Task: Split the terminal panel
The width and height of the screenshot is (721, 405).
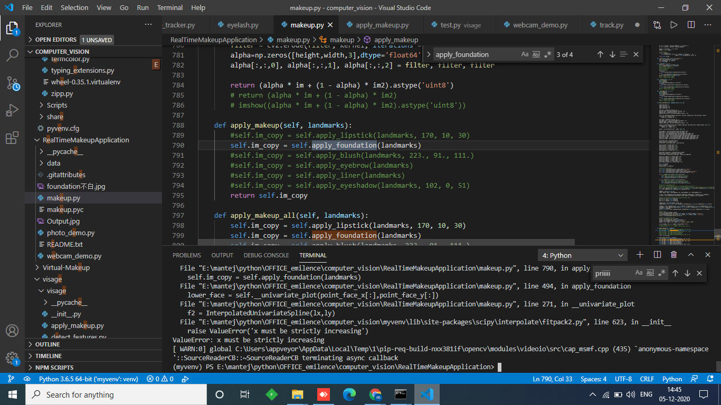Action: (x=657, y=255)
